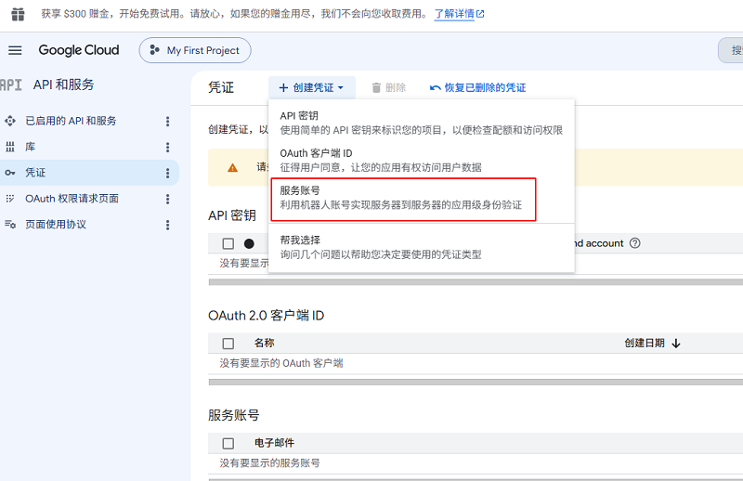Open the hamburger navigation menu
Screen dimensions: 743x481
15,50
